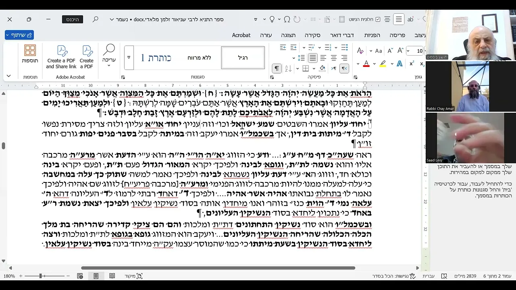Open the References (הפניות) tab
Image resolution: width=516 pixels, height=290 pixels.
pyautogui.click(x=372, y=35)
